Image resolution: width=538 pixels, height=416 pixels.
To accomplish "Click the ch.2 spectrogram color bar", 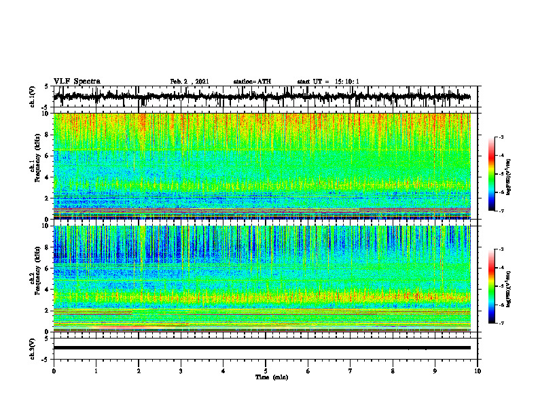I will 492,286.
